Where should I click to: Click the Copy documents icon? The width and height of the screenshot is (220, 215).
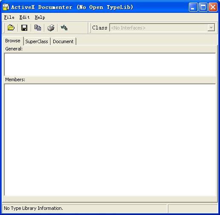point(38,28)
